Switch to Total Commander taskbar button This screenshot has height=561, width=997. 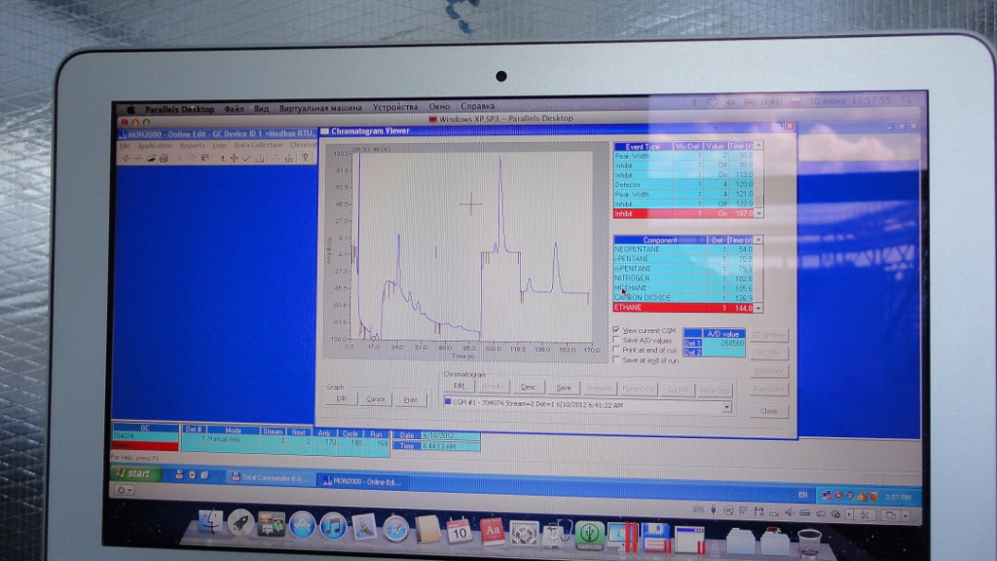(x=270, y=477)
